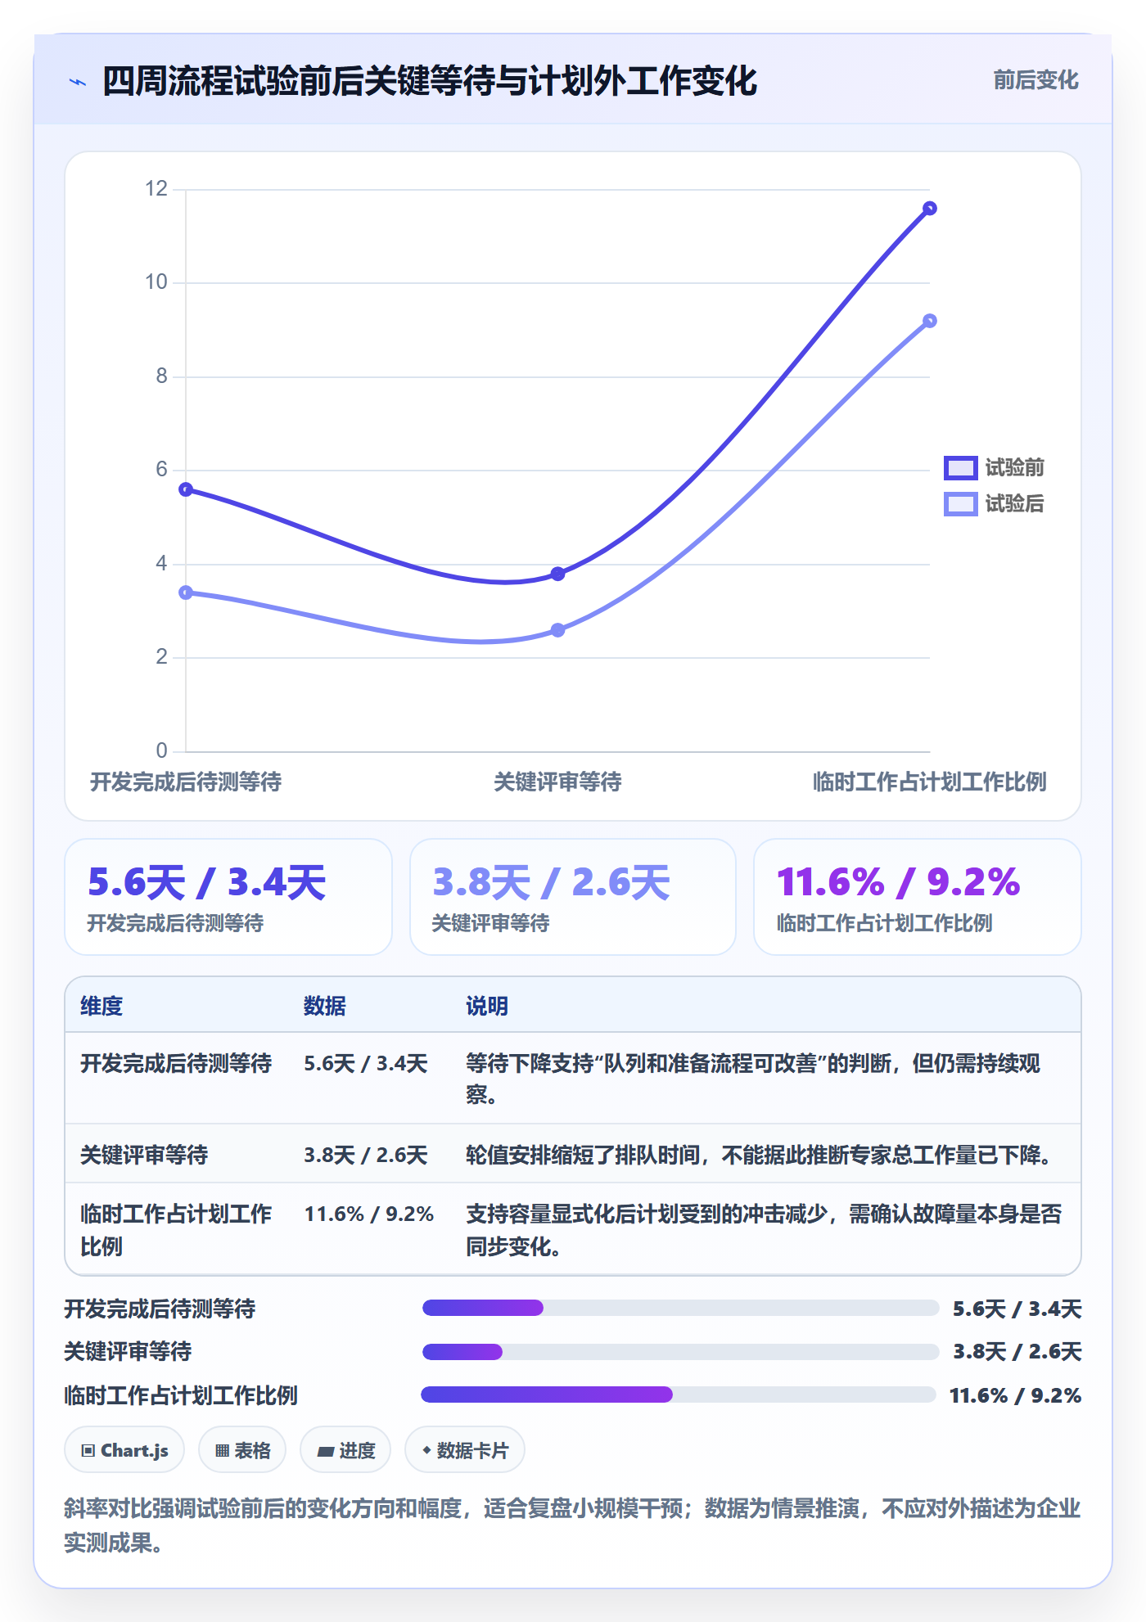Viewport: 1146px width, 1622px height.
Task: Click the footer note starting with 斜率对比
Action: [573, 1525]
